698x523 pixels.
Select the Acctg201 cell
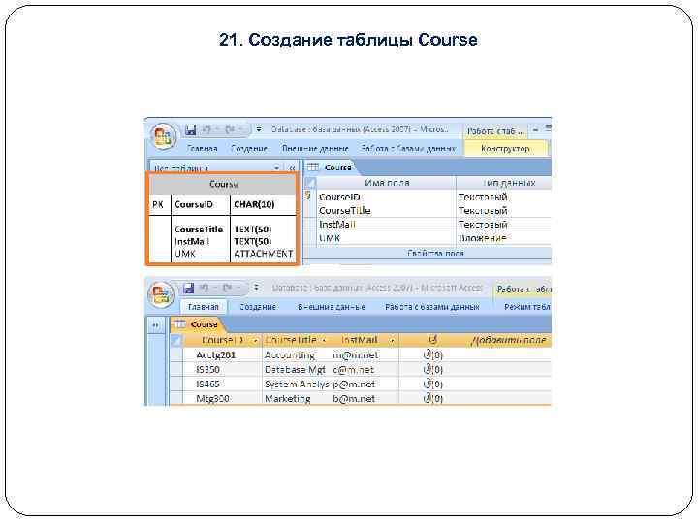pos(216,355)
